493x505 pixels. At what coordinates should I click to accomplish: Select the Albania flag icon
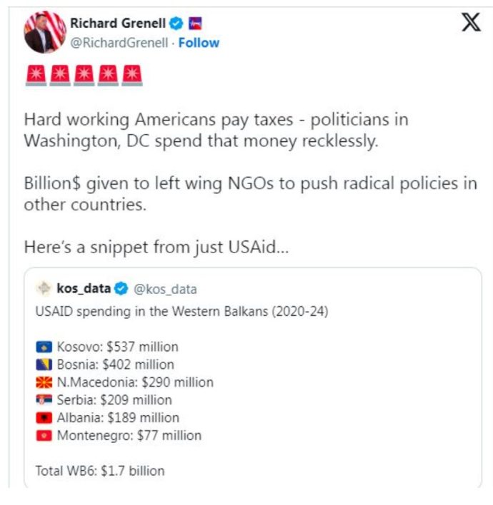point(44,418)
